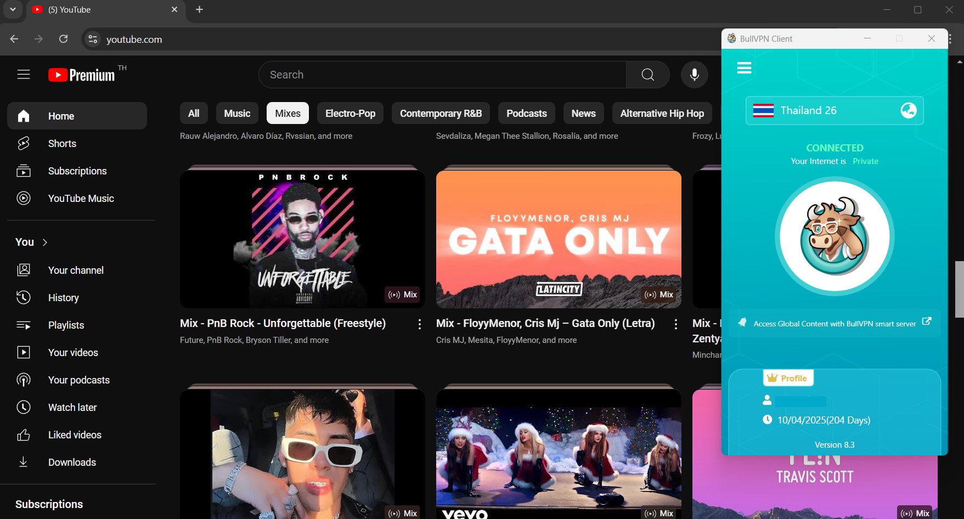Open Home in the sidebar
This screenshot has height=519, width=964.
coord(77,116)
